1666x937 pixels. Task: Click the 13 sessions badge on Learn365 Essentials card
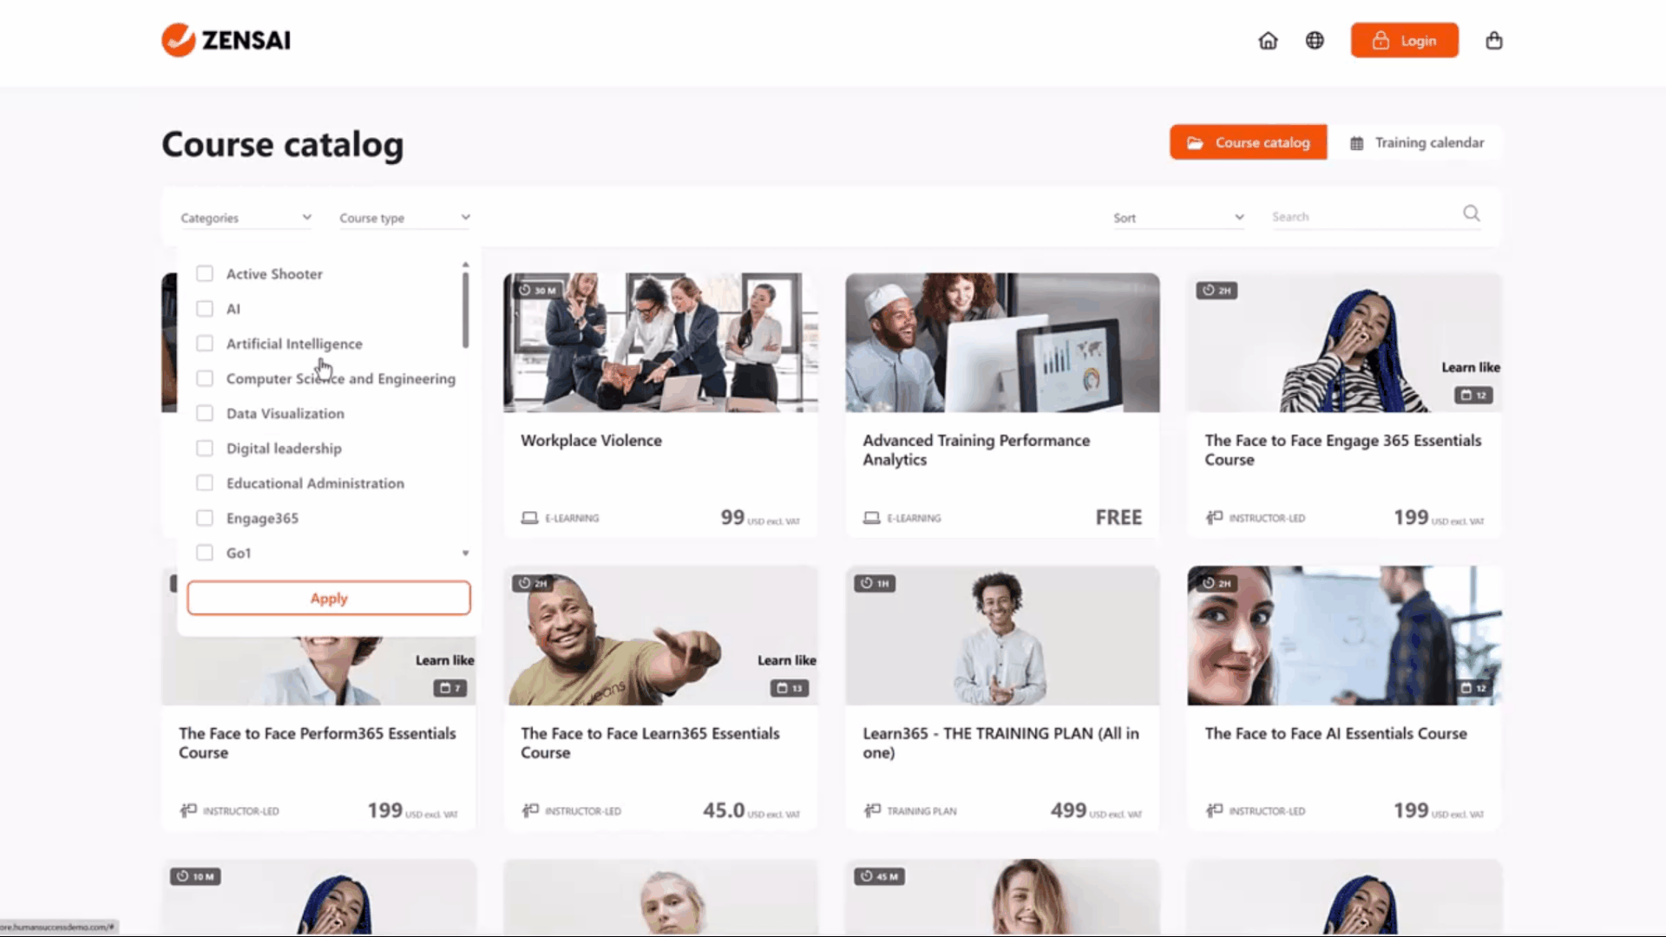click(789, 688)
